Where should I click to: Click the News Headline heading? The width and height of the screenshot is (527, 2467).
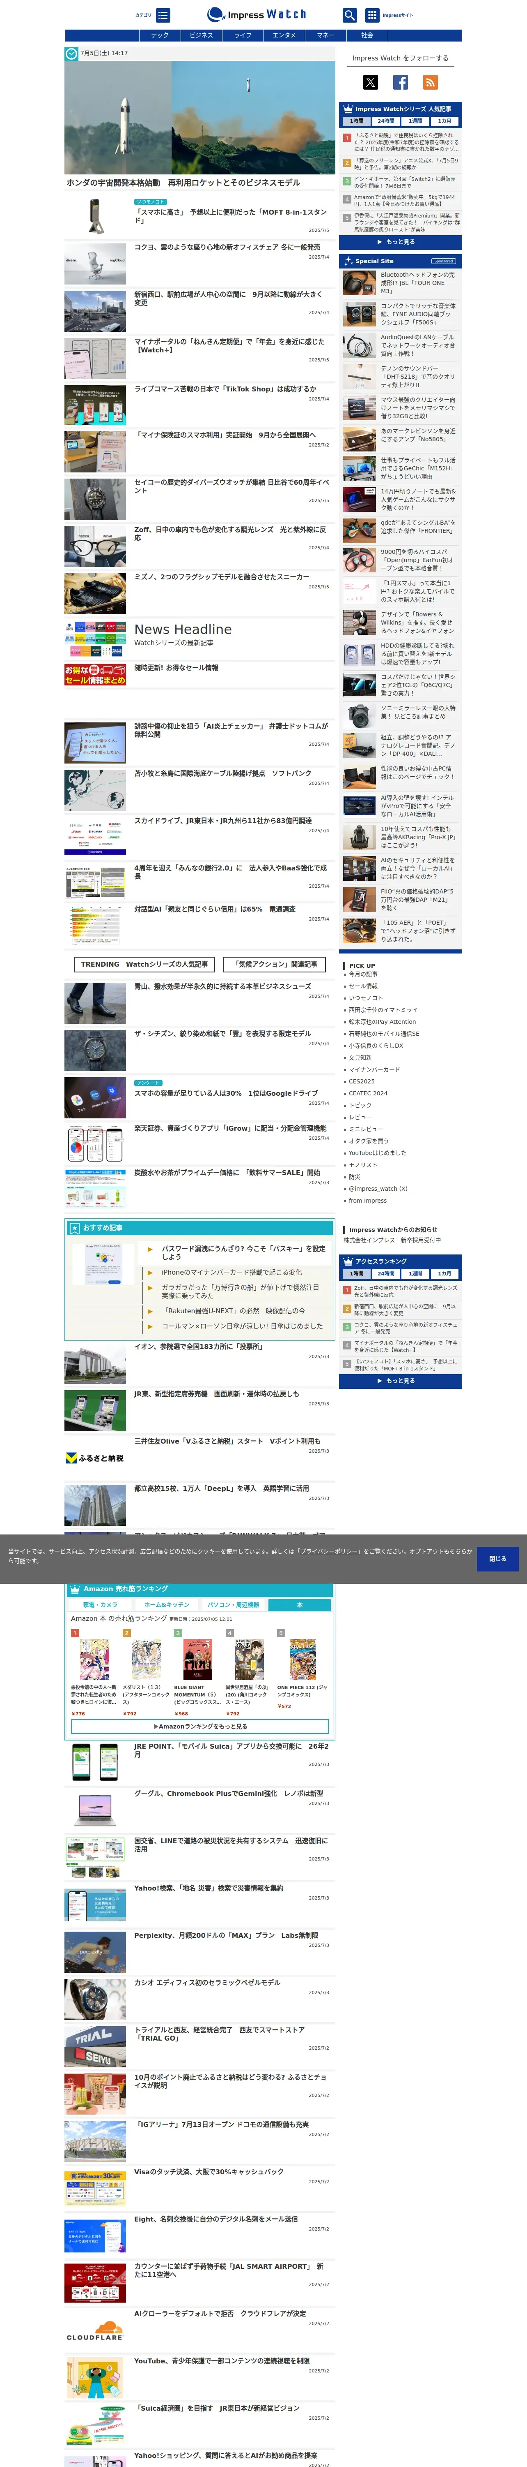click(x=183, y=629)
